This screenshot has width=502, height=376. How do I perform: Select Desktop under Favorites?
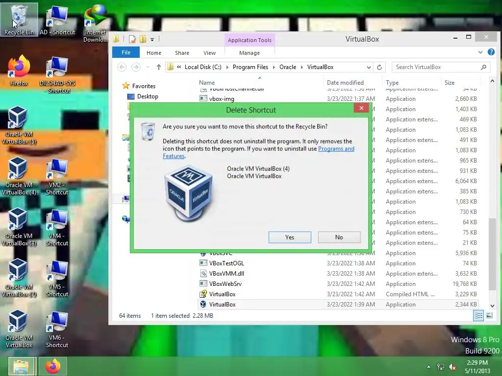(143, 96)
